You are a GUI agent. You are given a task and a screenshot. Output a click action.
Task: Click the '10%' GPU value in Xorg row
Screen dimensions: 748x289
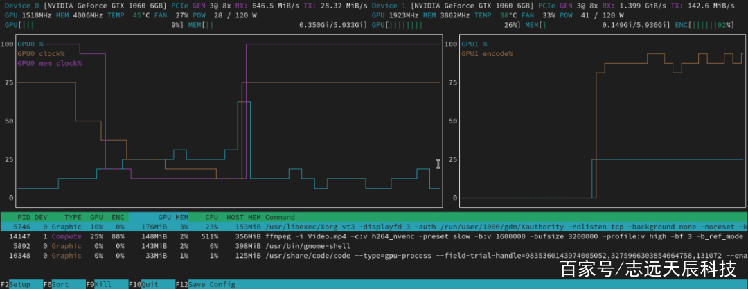[96, 227]
